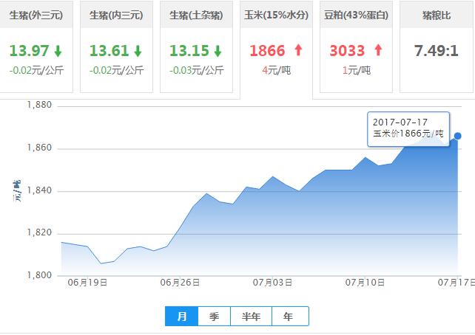Switch chart range to 月
This screenshot has height=335, width=475.
181,317
